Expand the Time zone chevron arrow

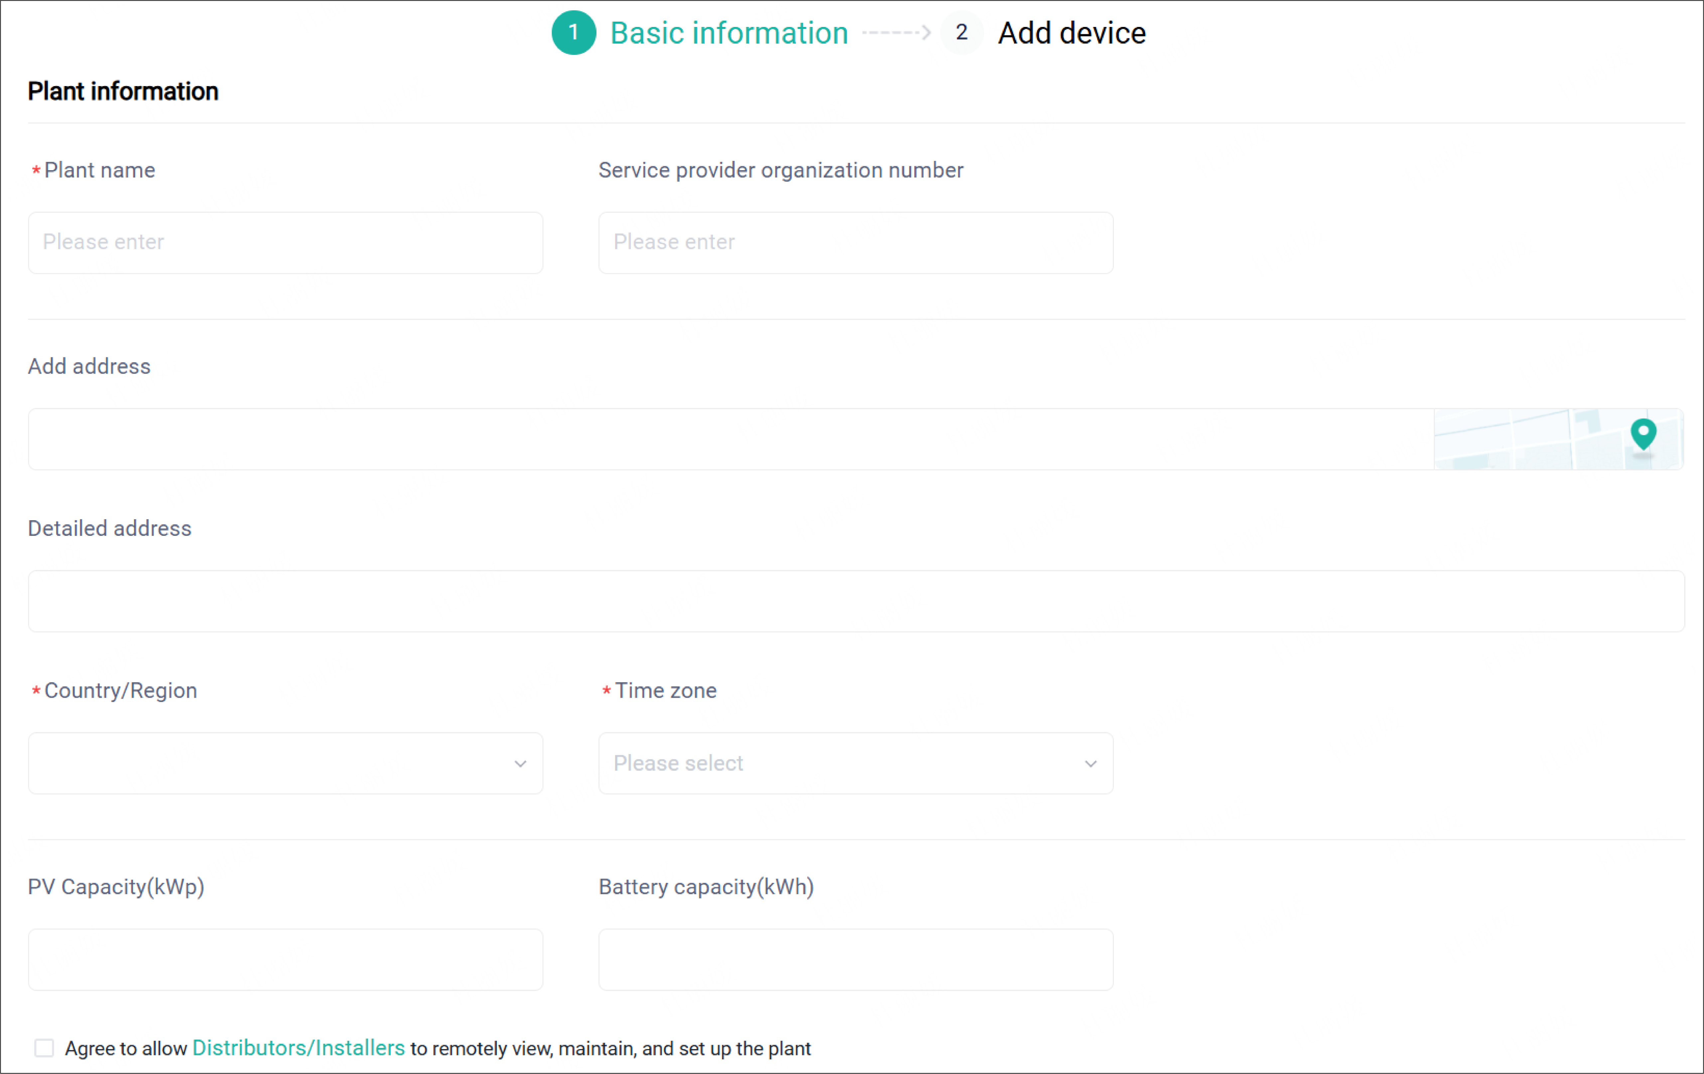pos(1091,764)
